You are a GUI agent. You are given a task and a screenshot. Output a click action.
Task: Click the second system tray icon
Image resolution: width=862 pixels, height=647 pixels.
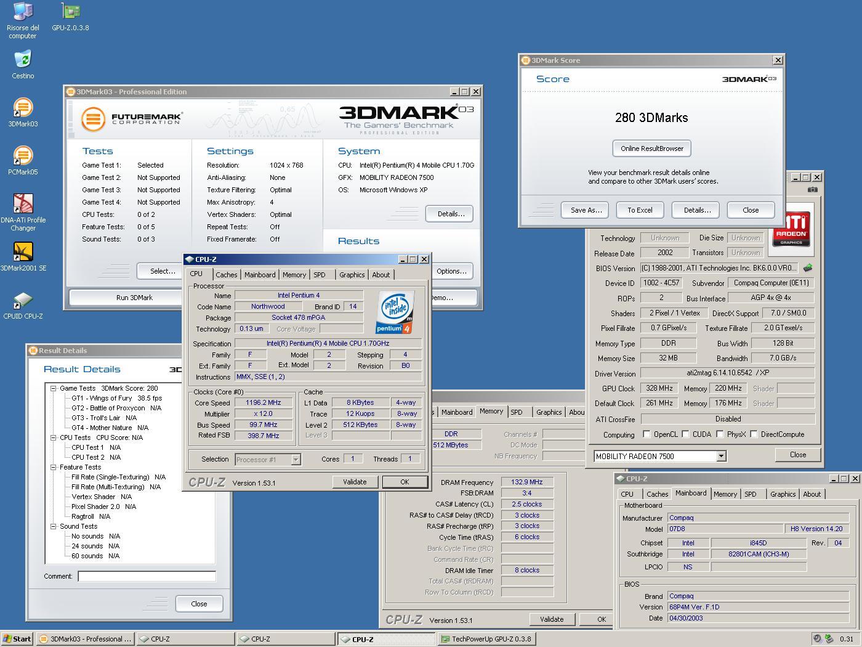tap(829, 639)
